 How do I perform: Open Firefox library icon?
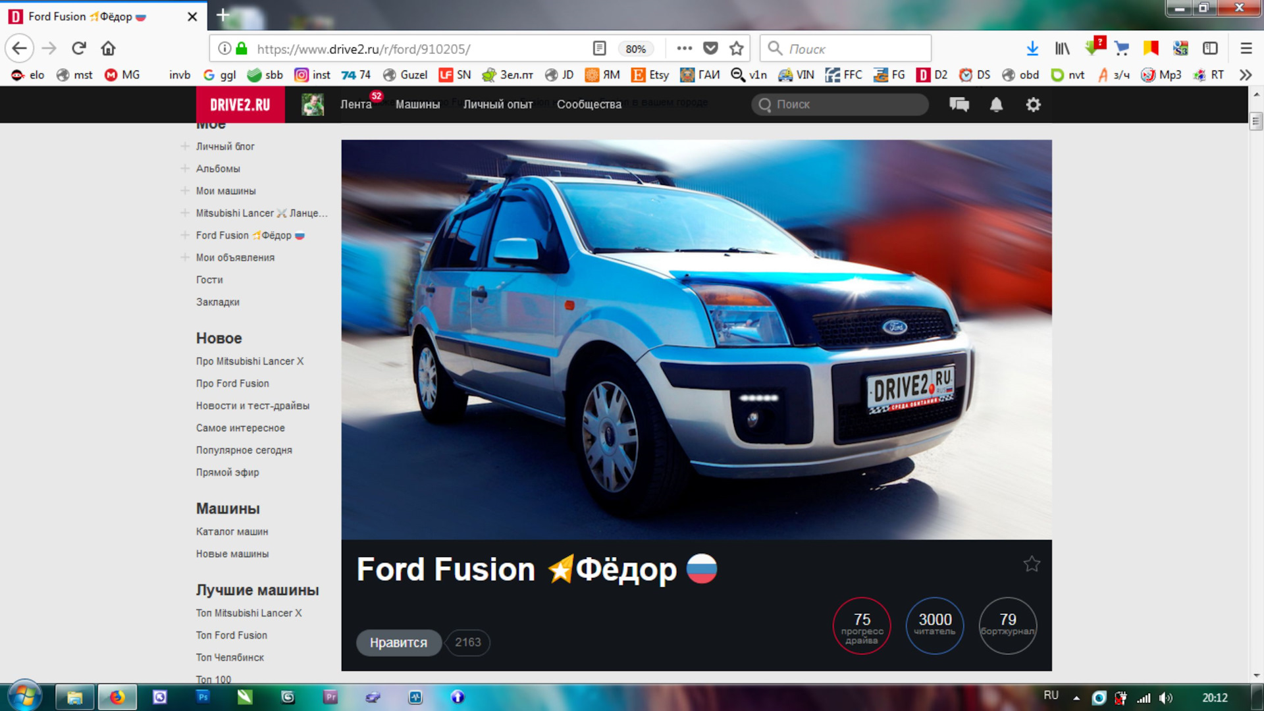pyautogui.click(x=1062, y=48)
